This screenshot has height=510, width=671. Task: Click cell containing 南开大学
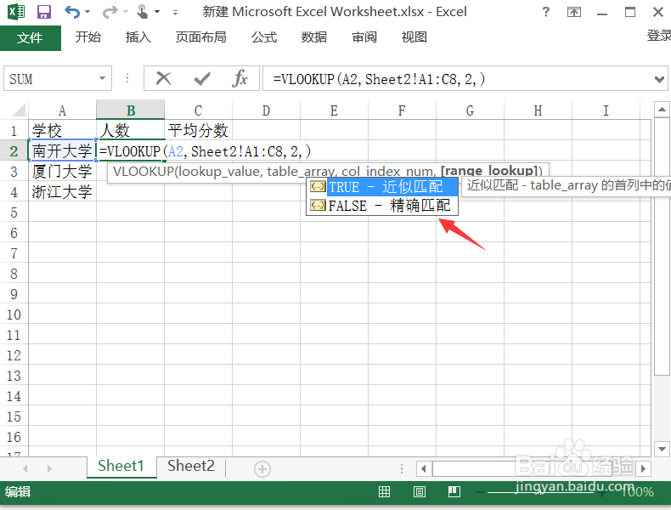[x=63, y=150]
